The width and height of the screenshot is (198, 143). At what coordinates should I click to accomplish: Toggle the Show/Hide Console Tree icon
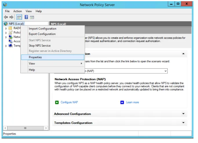(19, 17)
